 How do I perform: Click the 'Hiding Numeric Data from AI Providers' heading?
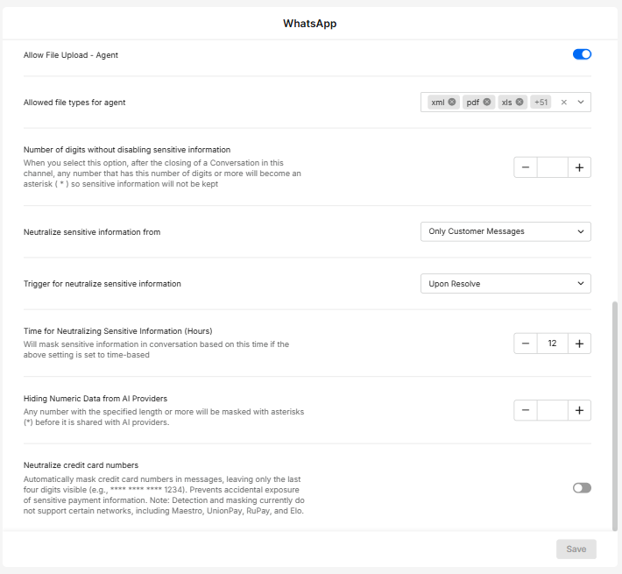[x=95, y=399]
